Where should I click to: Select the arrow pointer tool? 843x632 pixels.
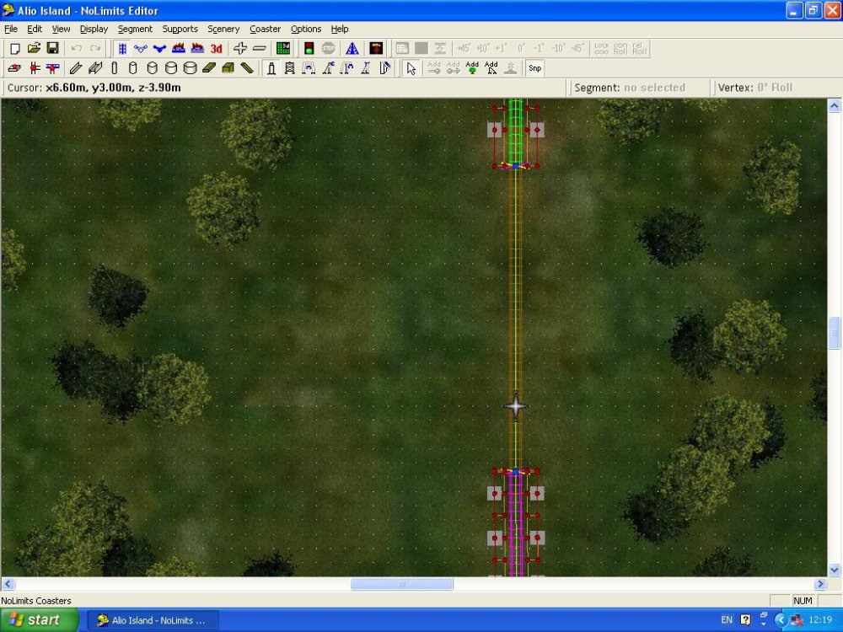(x=411, y=68)
